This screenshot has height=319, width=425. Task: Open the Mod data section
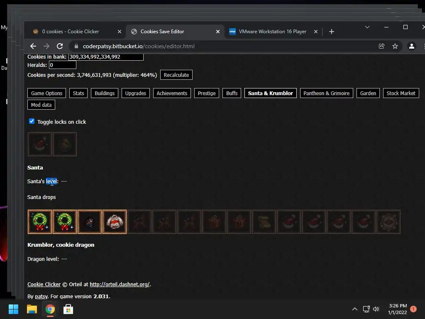coord(41,105)
